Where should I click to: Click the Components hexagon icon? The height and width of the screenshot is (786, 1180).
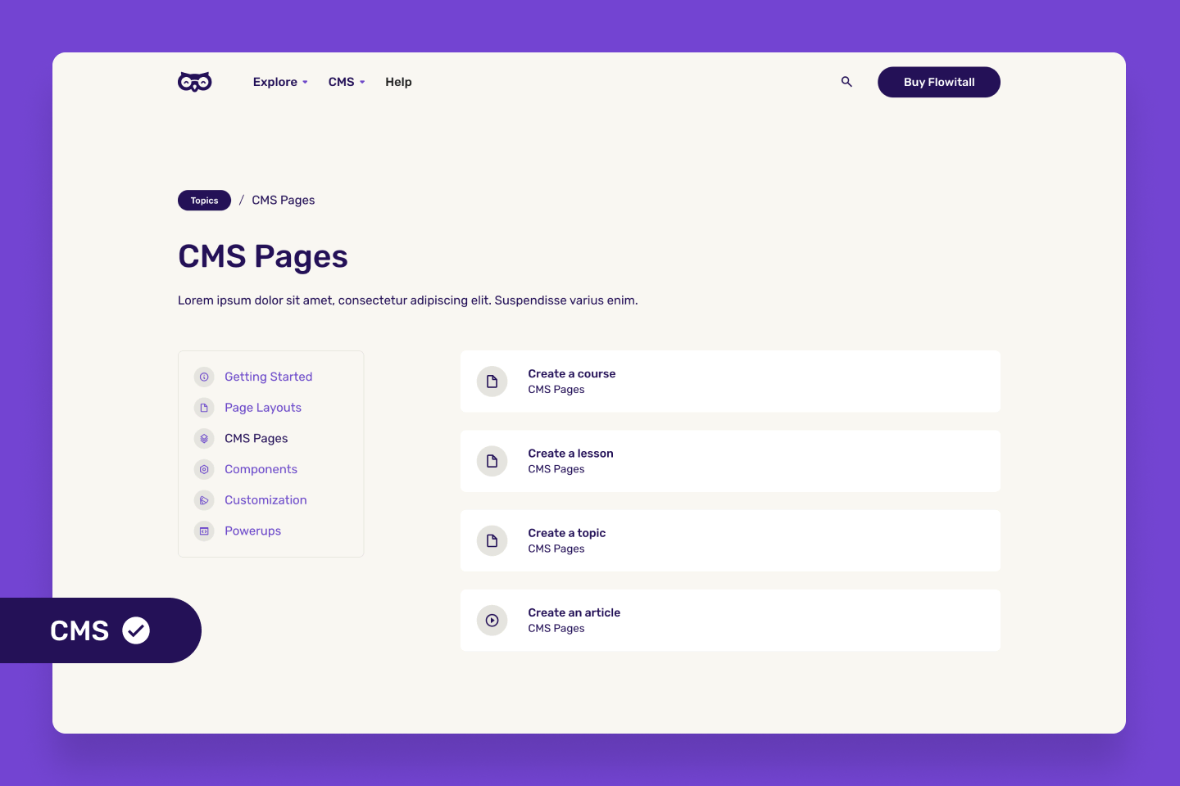[204, 469]
